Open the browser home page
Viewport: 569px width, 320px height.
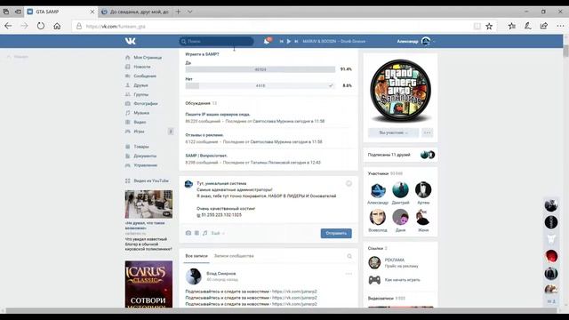pos(57,26)
